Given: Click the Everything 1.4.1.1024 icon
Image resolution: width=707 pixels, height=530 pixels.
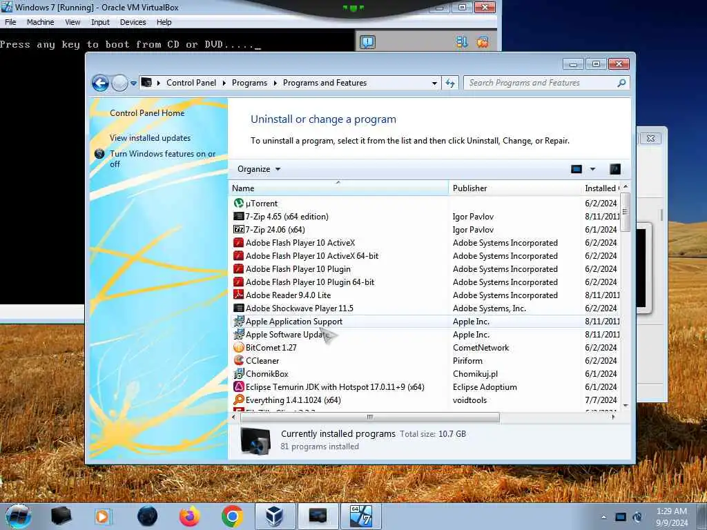Looking at the screenshot, I should pos(238,400).
